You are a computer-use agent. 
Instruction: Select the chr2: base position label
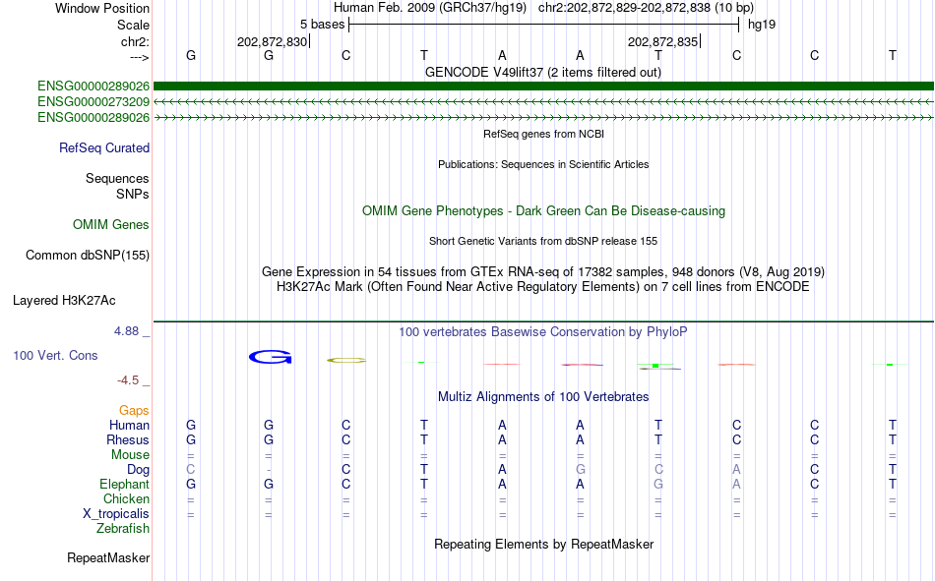point(135,41)
